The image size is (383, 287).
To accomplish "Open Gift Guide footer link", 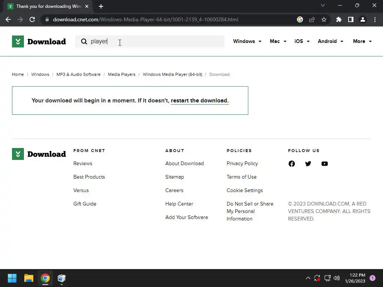I will click(x=85, y=204).
